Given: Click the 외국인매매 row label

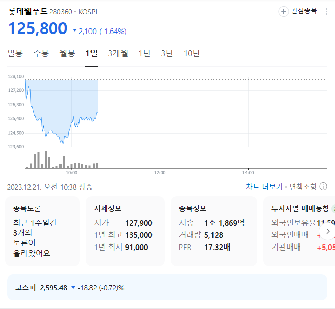Looking at the screenshot, I should [x=290, y=235].
